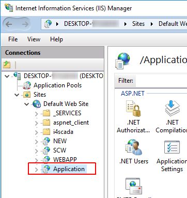Viewport: 187px width, 198px height.
Task: Open dropdown arrow before DESKTOP breadcrumb
Action: [57, 24]
